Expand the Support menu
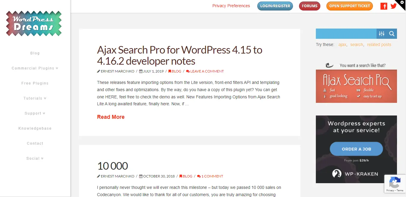Screen dimensions: 406x197 (x=35, y=113)
